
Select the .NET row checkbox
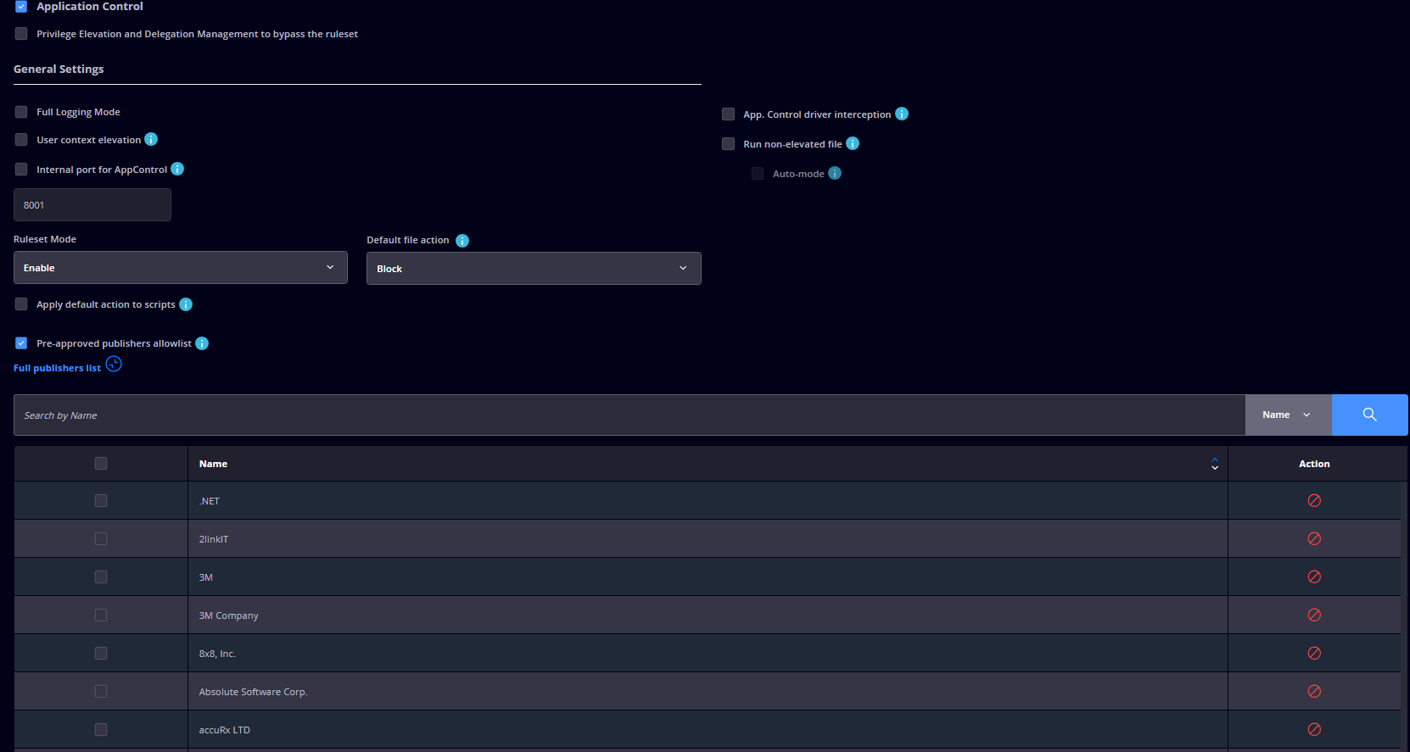pyautogui.click(x=101, y=500)
